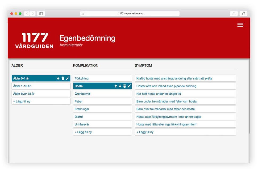The image size is (258, 172).
Task: Go back with the browser back arrow
Action: 27,14
